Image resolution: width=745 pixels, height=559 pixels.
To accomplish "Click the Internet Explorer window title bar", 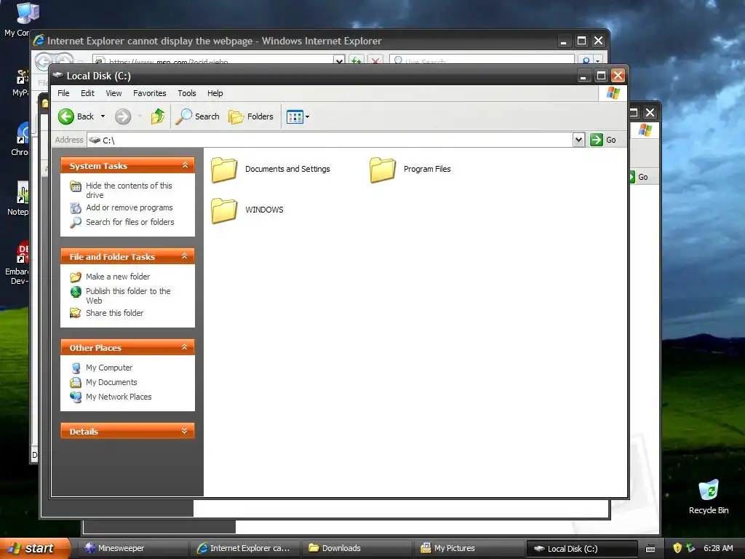I will pos(295,41).
